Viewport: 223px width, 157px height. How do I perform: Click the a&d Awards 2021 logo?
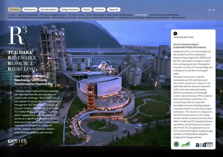point(204,144)
